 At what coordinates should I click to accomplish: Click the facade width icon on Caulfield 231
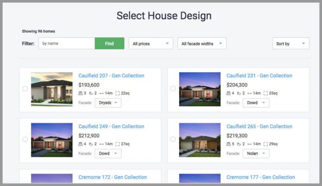250,93
